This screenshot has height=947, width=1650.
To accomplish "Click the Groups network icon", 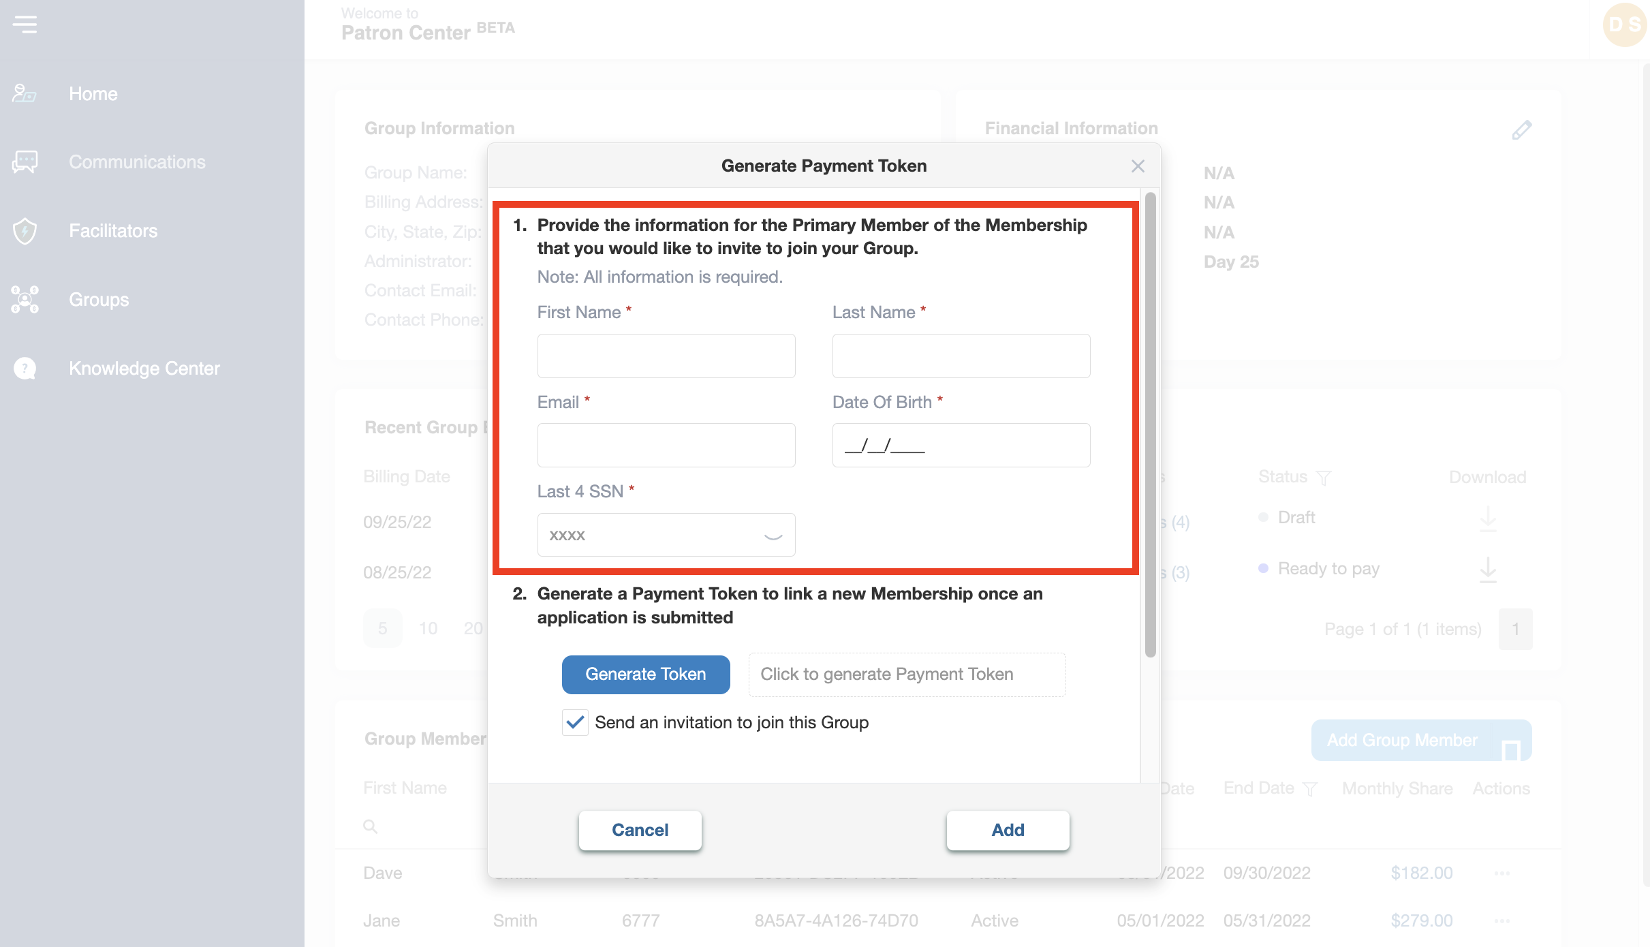I will [25, 300].
